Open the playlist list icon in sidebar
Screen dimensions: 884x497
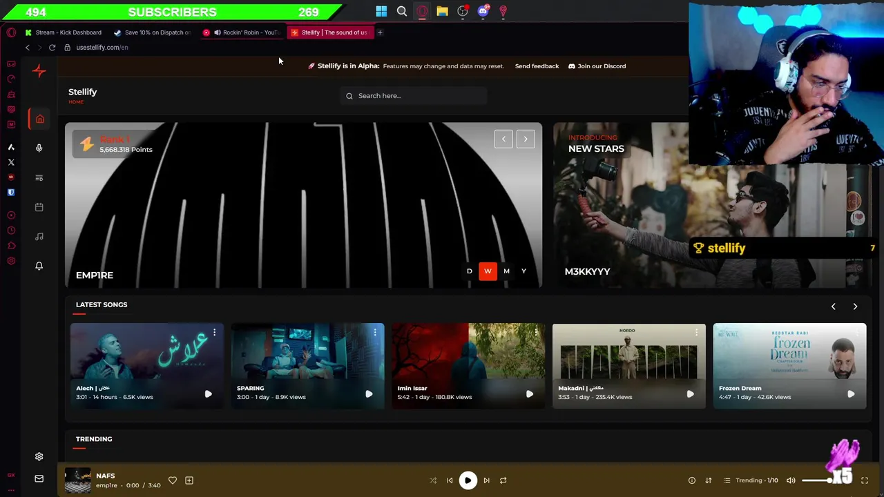point(39,177)
